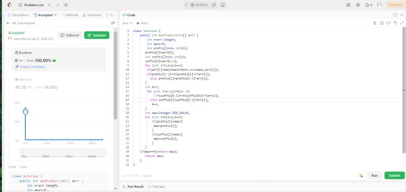Select the Accepted tab
The height and width of the screenshot is (192, 406).
pyautogui.click(x=43, y=15)
